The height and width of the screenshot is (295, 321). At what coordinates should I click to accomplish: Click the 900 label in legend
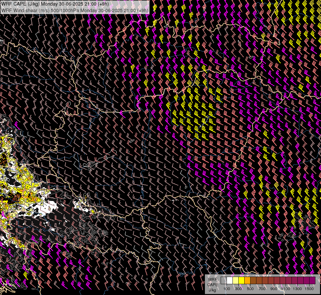[274, 289]
